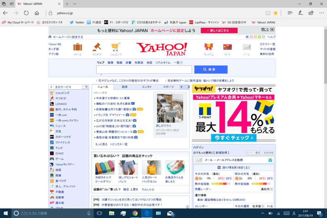327x218 pixels.
Task: Open the Action Center notification icon
Action: coord(319,213)
